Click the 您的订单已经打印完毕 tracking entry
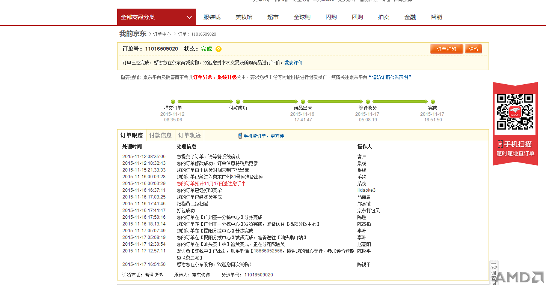 pos(199,190)
